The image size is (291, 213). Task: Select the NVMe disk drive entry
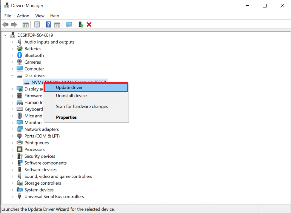pos(65,82)
